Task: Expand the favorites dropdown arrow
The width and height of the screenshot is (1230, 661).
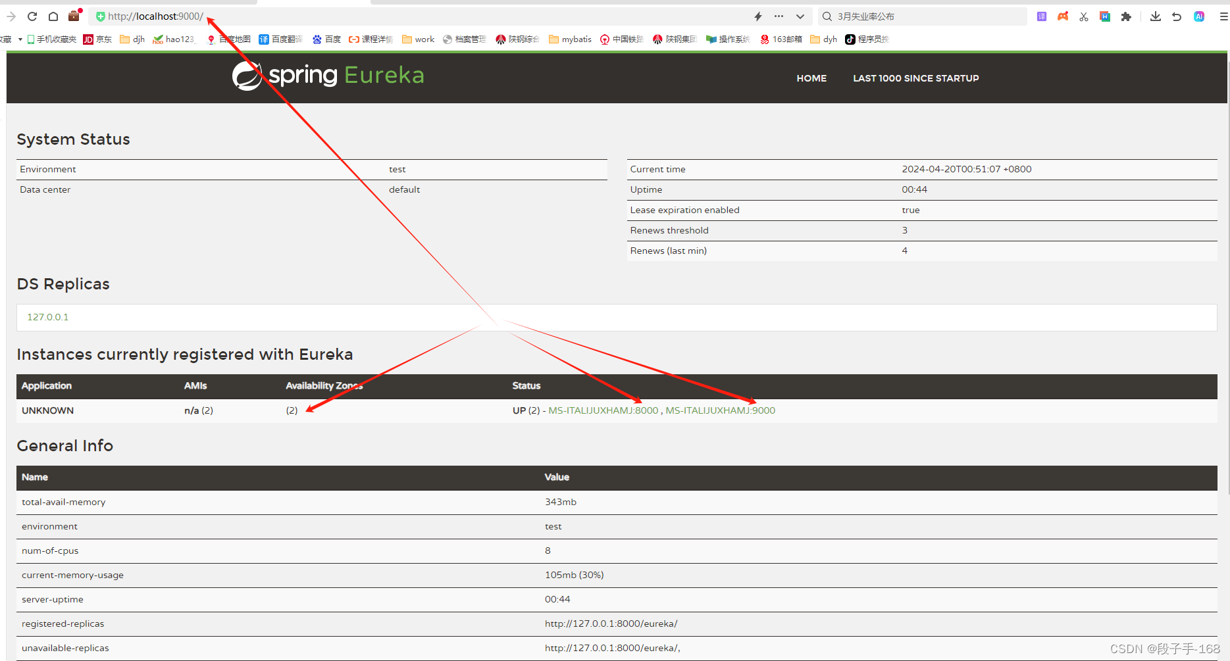Action: [x=20, y=39]
